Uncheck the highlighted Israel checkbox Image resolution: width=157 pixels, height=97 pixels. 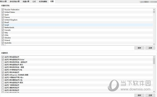(x=3, y=25)
